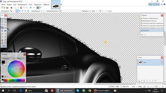This screenshot has height=93, width=166.
Task: Select the Paint Bucket tool
Action: (2, 31)
